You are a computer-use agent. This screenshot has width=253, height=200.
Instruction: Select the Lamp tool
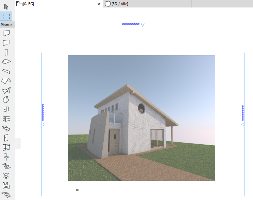(x=6, y=176)
